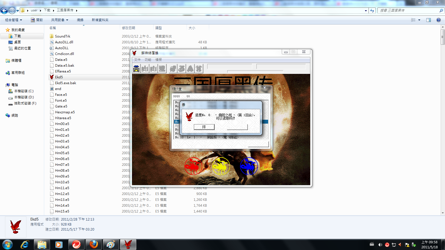Click the red horse emblem in the game
445x250 pixels.
pyautogui.click(x=193, y=166)
